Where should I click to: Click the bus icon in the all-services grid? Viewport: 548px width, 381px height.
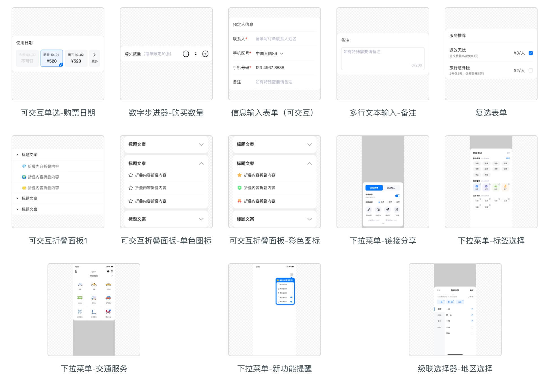point(80,298)
